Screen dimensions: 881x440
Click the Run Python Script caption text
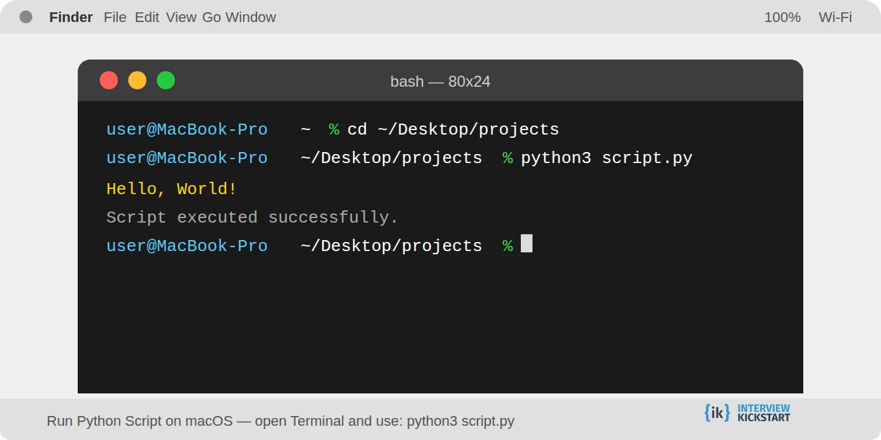tap(280, 421)
